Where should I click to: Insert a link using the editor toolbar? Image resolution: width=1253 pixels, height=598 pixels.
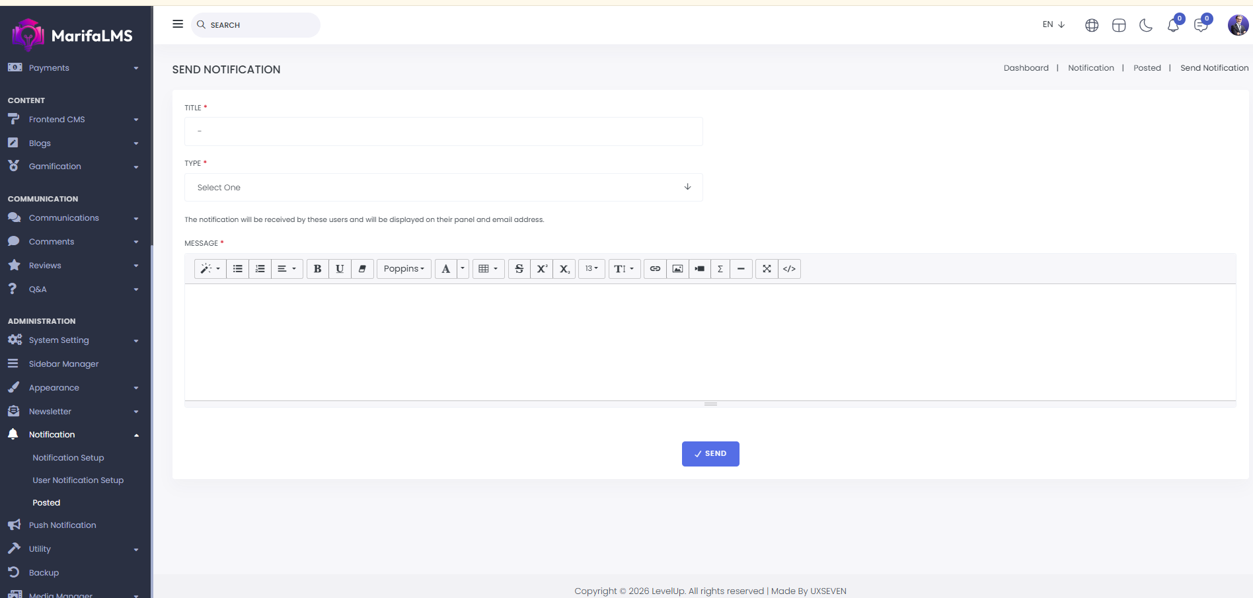tap(655, 269)
